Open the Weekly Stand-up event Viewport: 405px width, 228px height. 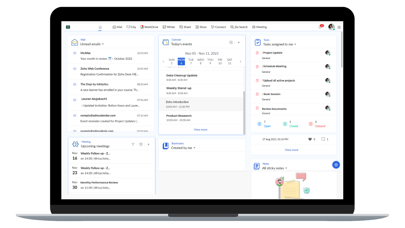pos(201,91)
